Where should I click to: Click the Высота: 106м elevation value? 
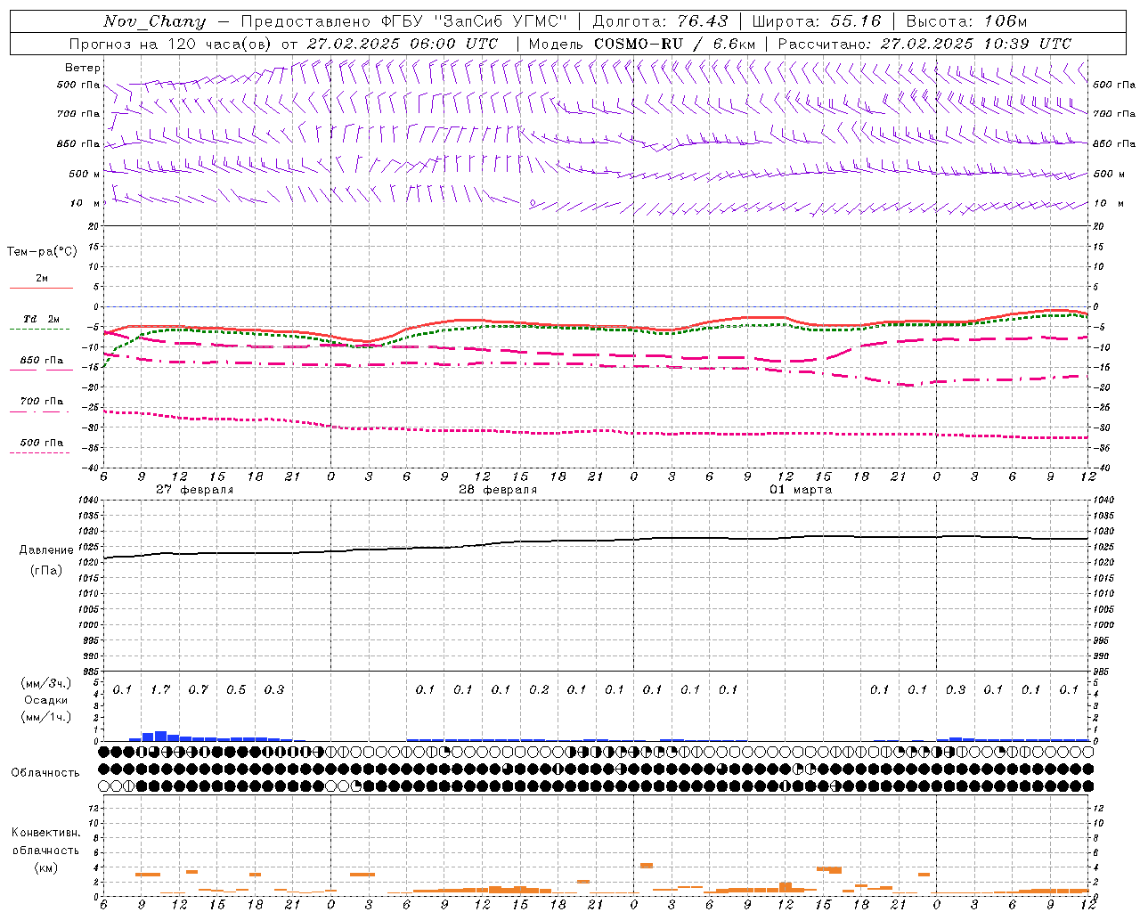click(x=966, y=21)
